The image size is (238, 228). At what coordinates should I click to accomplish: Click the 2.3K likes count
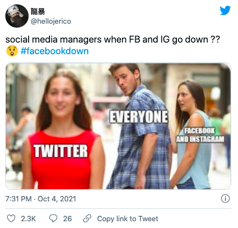tap(28, 219)
